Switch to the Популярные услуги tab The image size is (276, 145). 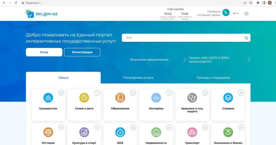click(x=138, y=78)
